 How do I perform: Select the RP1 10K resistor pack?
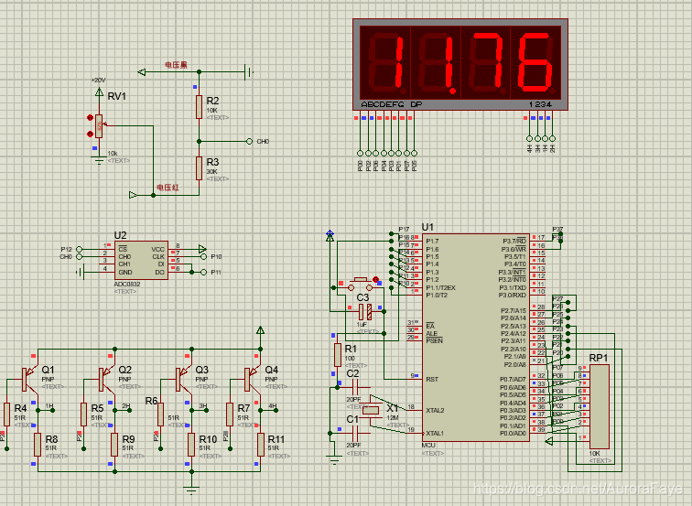[600, 406]
